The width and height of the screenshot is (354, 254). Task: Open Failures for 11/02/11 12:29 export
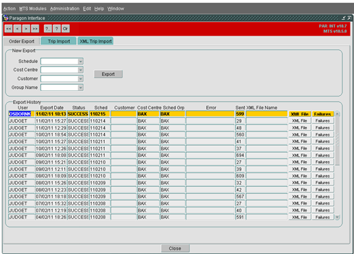pos(323,128)
